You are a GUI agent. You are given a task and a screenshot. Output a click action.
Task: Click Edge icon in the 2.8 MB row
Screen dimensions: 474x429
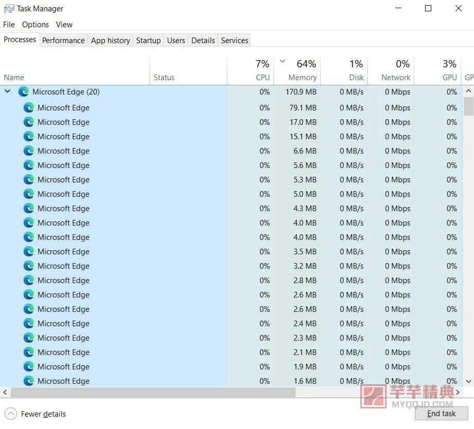point(28,281)
